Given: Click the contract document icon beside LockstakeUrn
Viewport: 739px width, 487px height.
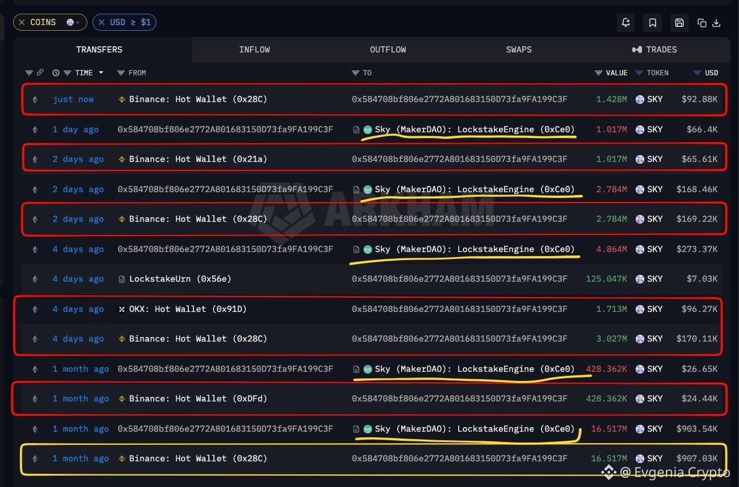Looking at the screenshot, I should click(x=122, y=279).
